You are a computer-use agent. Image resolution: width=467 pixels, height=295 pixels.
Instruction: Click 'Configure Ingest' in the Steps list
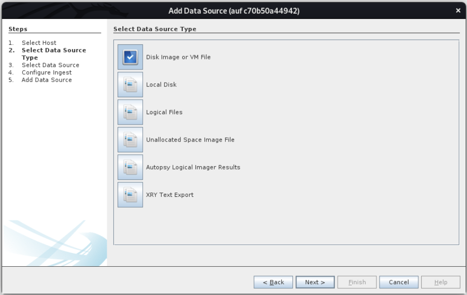click(46, 73)
